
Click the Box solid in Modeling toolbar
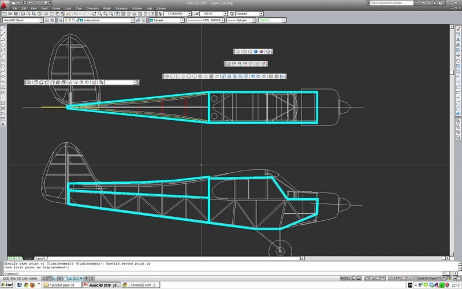click(172, 76)
